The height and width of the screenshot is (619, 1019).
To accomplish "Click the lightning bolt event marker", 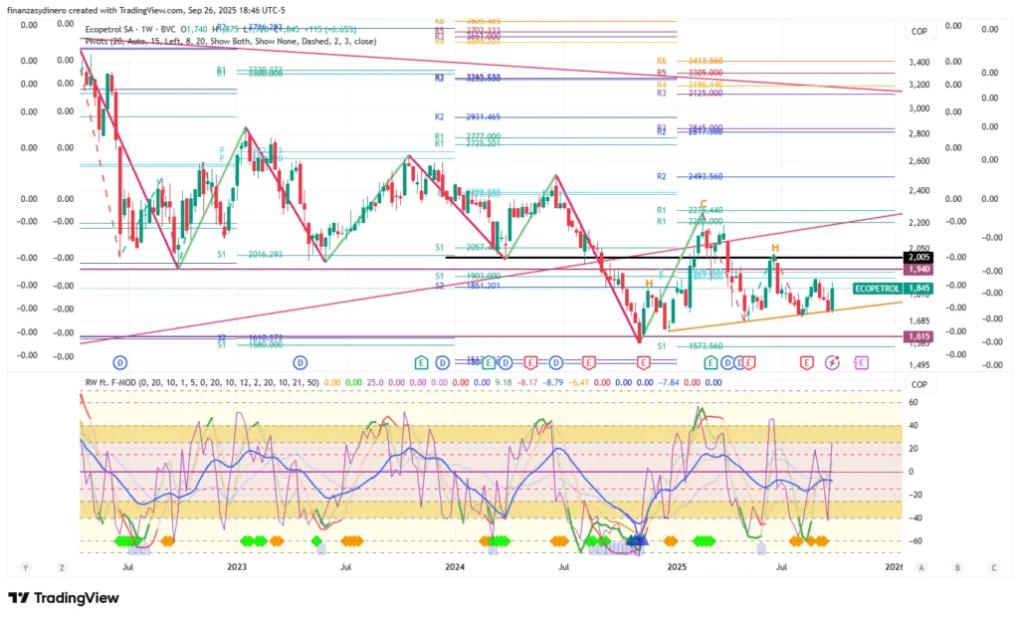I will pos(832,362).
